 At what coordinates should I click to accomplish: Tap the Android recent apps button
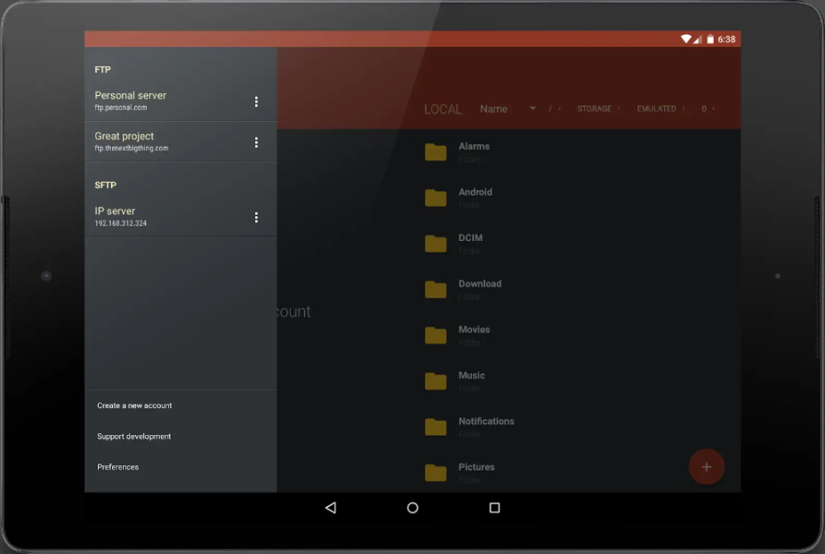coord(494,508)
